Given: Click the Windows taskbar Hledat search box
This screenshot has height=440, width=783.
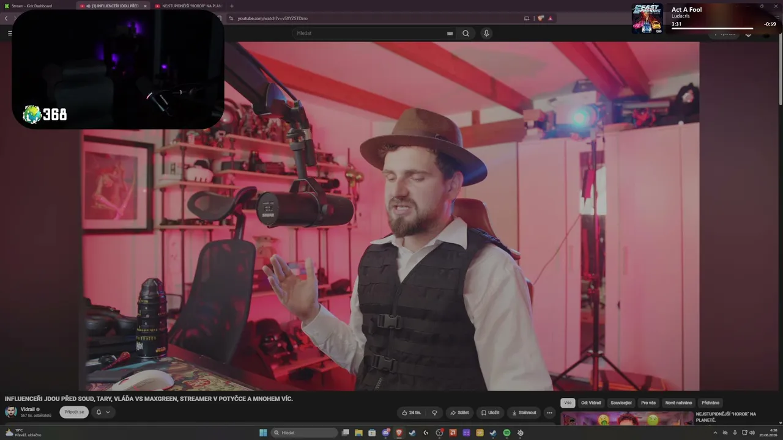Looking at the screenshot, I should pyautogui.click(x=304, y=433).
